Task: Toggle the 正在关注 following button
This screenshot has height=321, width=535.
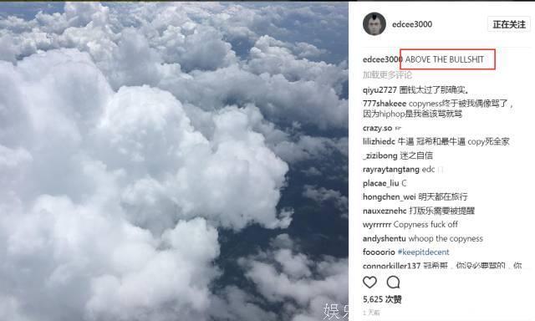Action: (x=509, y=24)
